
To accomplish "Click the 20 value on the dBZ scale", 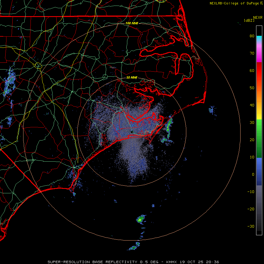I will coord(252,140).
